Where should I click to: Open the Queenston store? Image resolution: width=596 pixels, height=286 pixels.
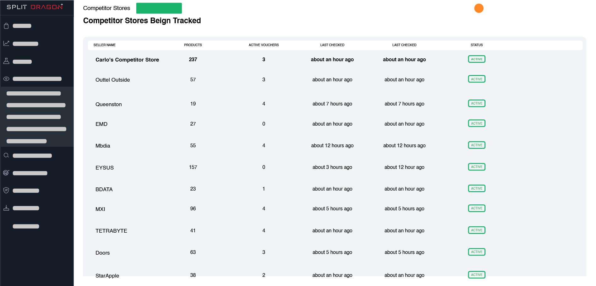click(109, 104)
